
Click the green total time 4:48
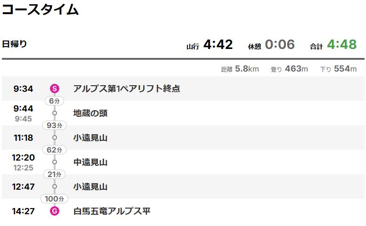342,44
